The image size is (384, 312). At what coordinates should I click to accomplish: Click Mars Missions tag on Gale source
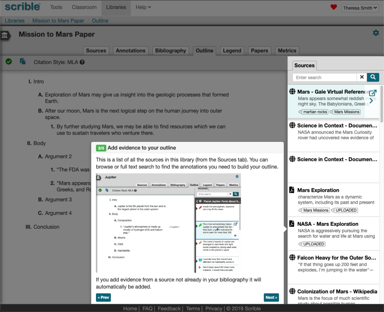(x=345, y=112)
